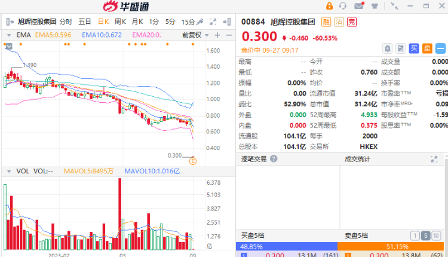Click the 52周最低 value 0.375
This screenshot has width=448, height=257.
pyautogui.click(x=369, y=125)
